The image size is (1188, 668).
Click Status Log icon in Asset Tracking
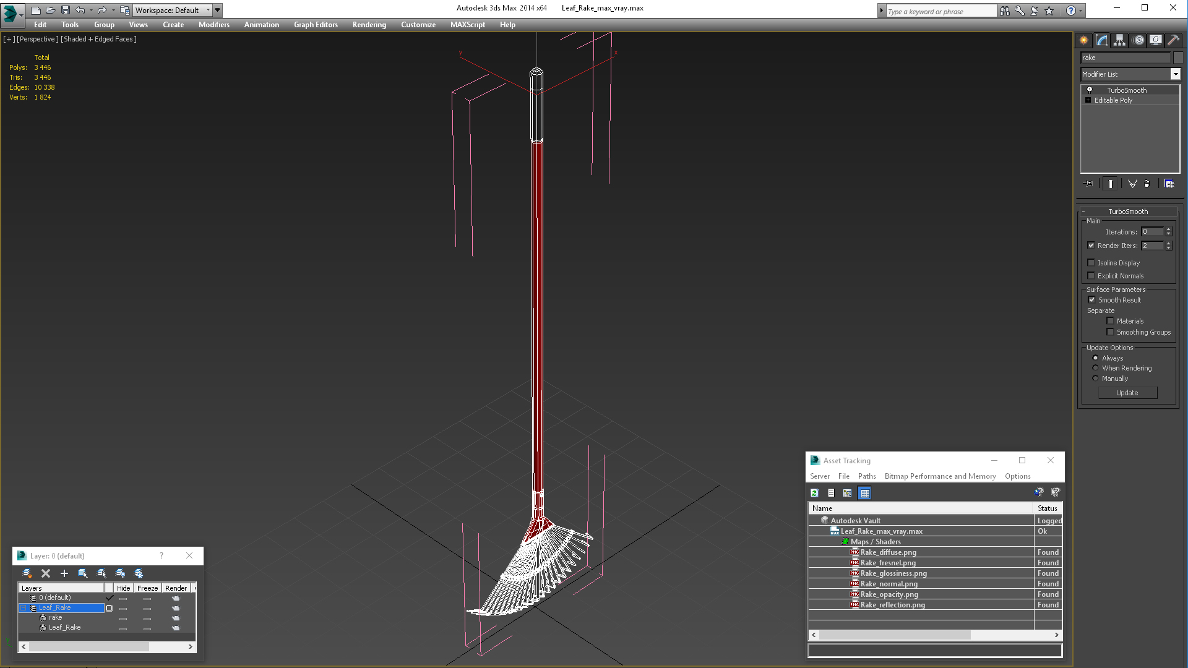[831, 493]
